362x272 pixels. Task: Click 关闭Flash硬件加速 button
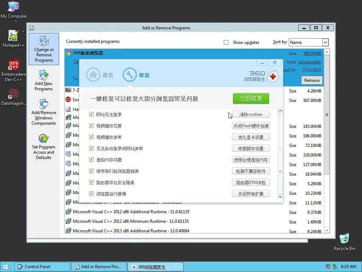(x=251, y=126)
